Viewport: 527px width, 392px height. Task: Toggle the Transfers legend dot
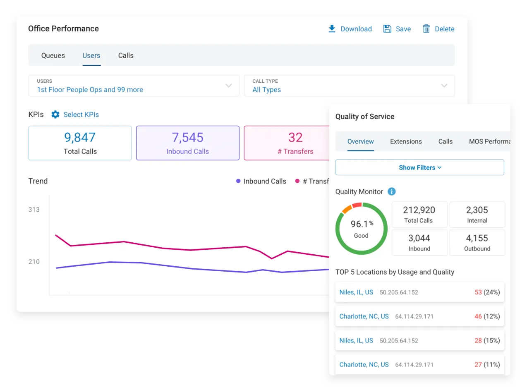297,181
